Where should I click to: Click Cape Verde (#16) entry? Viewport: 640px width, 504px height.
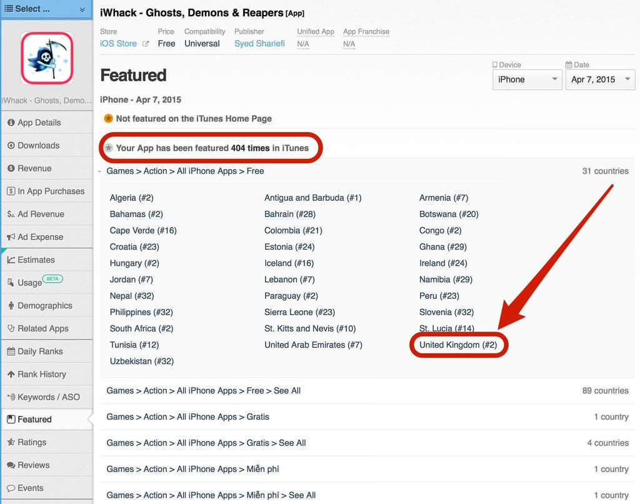[x=143, y=231]
